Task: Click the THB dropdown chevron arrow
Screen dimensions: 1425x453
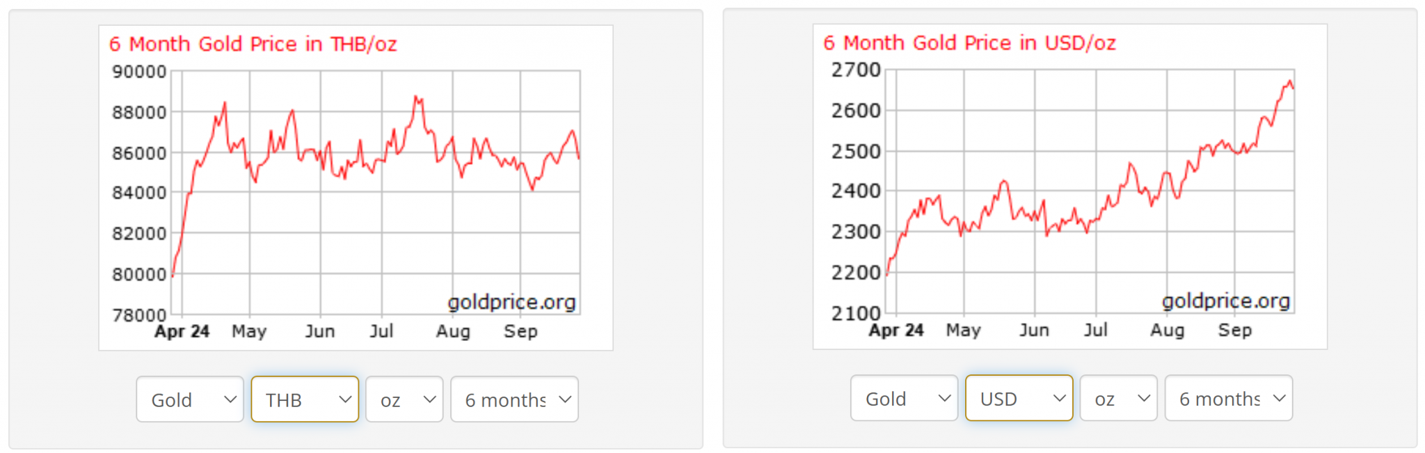Action: (345, 399)
